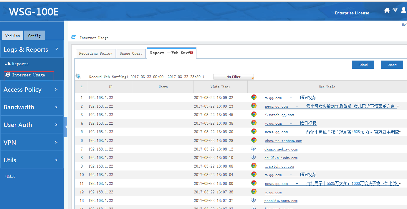Click Chrome icon in the 13:09:23 row
The width and height of the screenshot is (407, 209).
[x=254, y=106]
